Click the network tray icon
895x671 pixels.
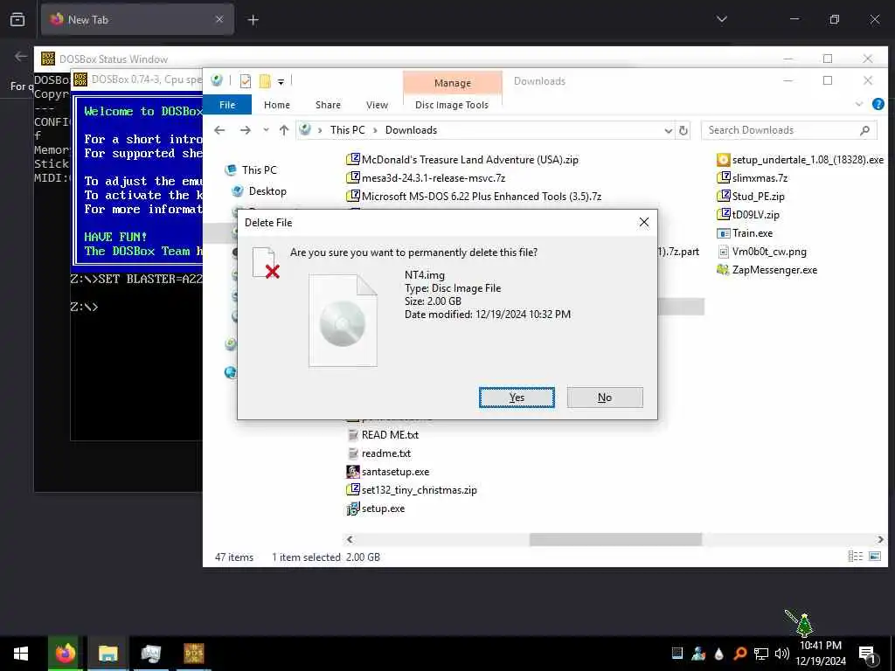pyautogui.click(x=761, y=654)
